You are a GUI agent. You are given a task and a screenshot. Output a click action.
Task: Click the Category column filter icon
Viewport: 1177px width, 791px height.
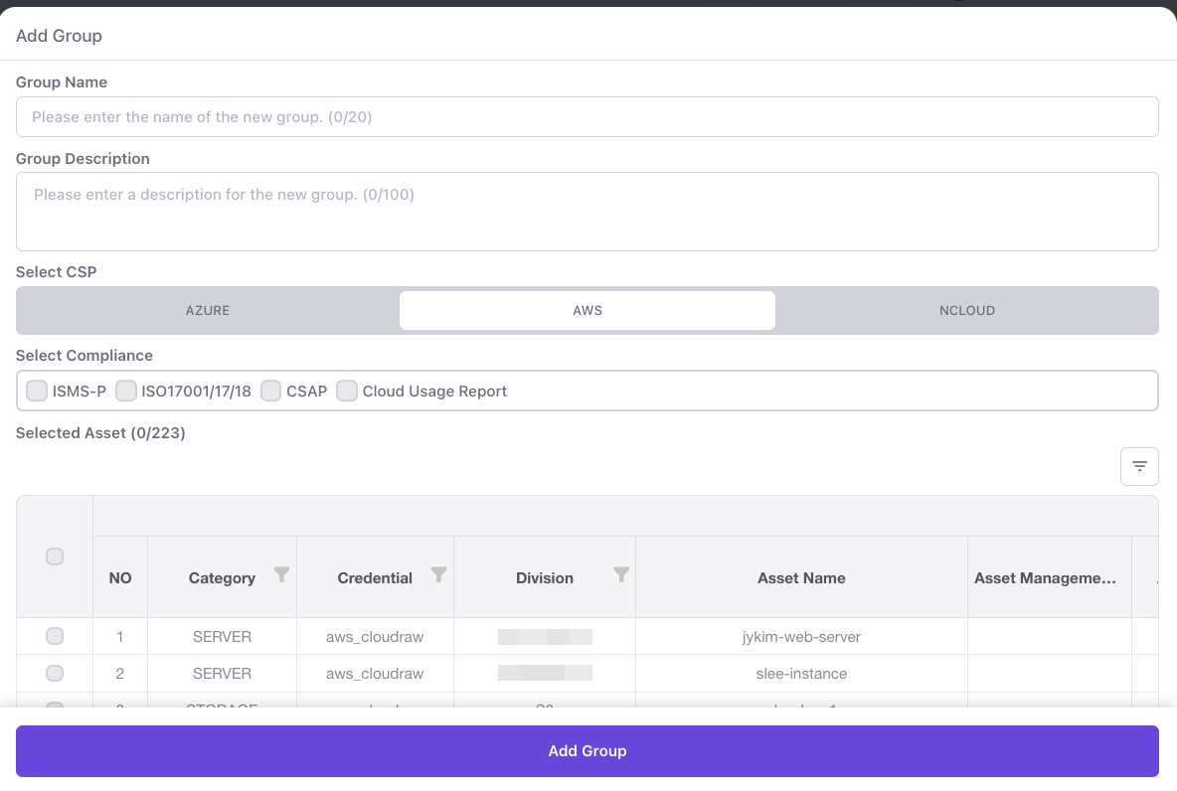tap(281, 574)
